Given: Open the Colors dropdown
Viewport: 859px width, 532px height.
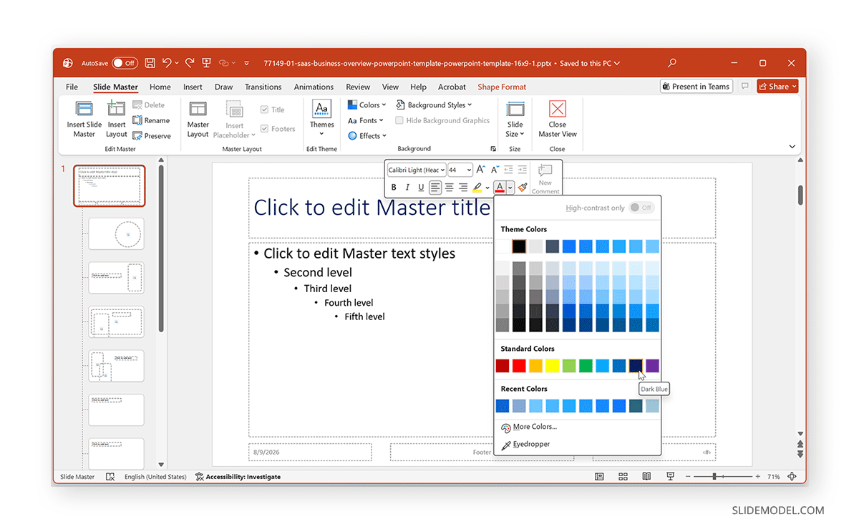Looking at the screenshot, I should [x=367, y=105].
